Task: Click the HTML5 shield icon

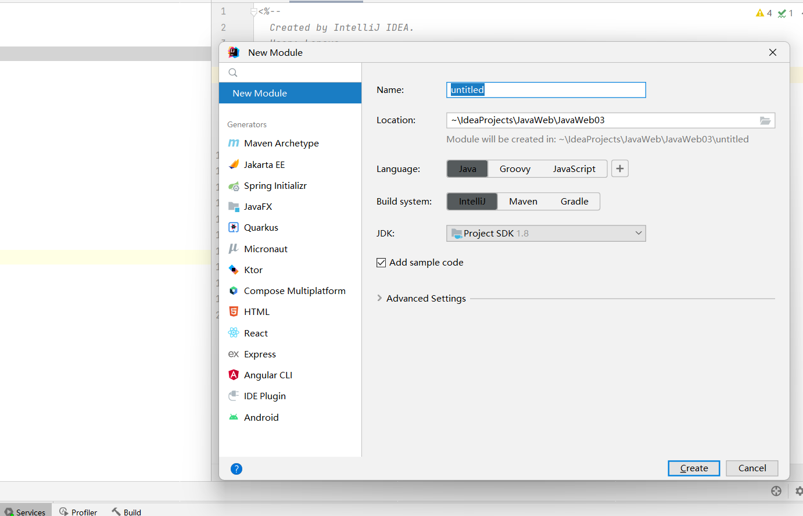Action: click(x=234, y=311)
